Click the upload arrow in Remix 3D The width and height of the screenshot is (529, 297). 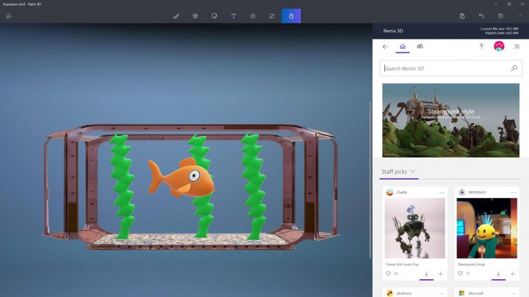[x=481, y=47]
